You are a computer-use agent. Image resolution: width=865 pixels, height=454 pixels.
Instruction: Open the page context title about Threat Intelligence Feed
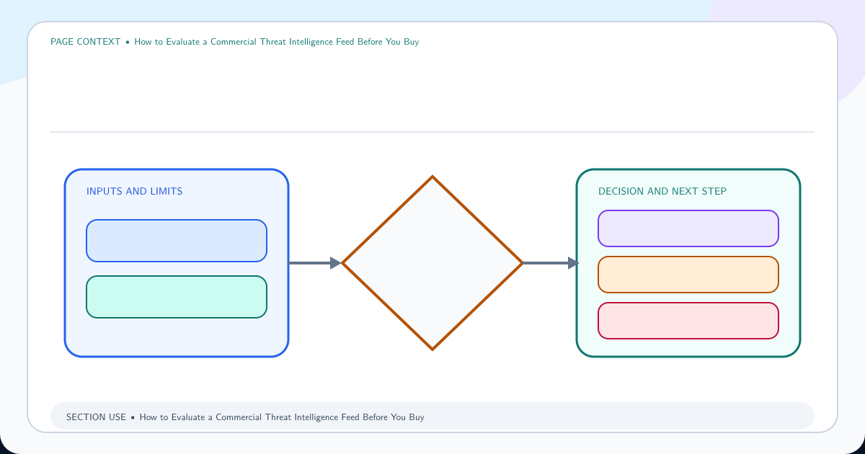tap(277, 42)
